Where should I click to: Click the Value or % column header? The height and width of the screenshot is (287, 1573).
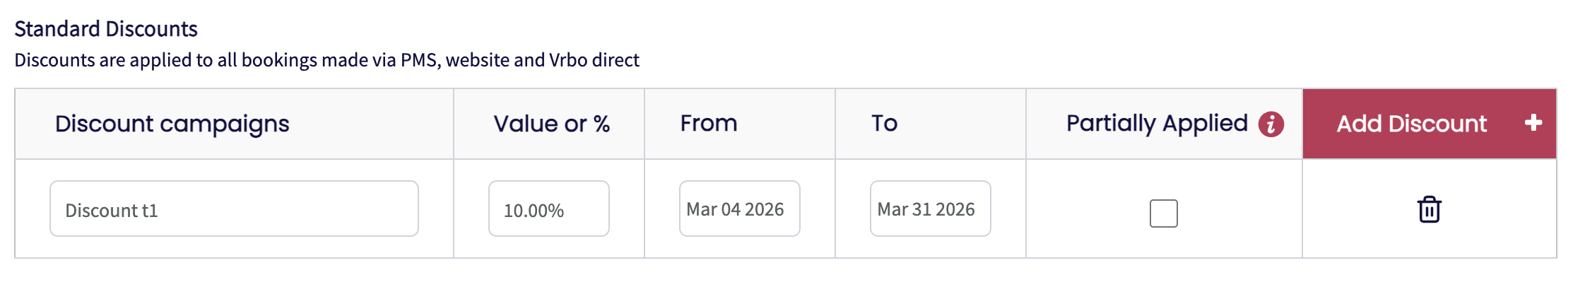[x=551, y=124]
